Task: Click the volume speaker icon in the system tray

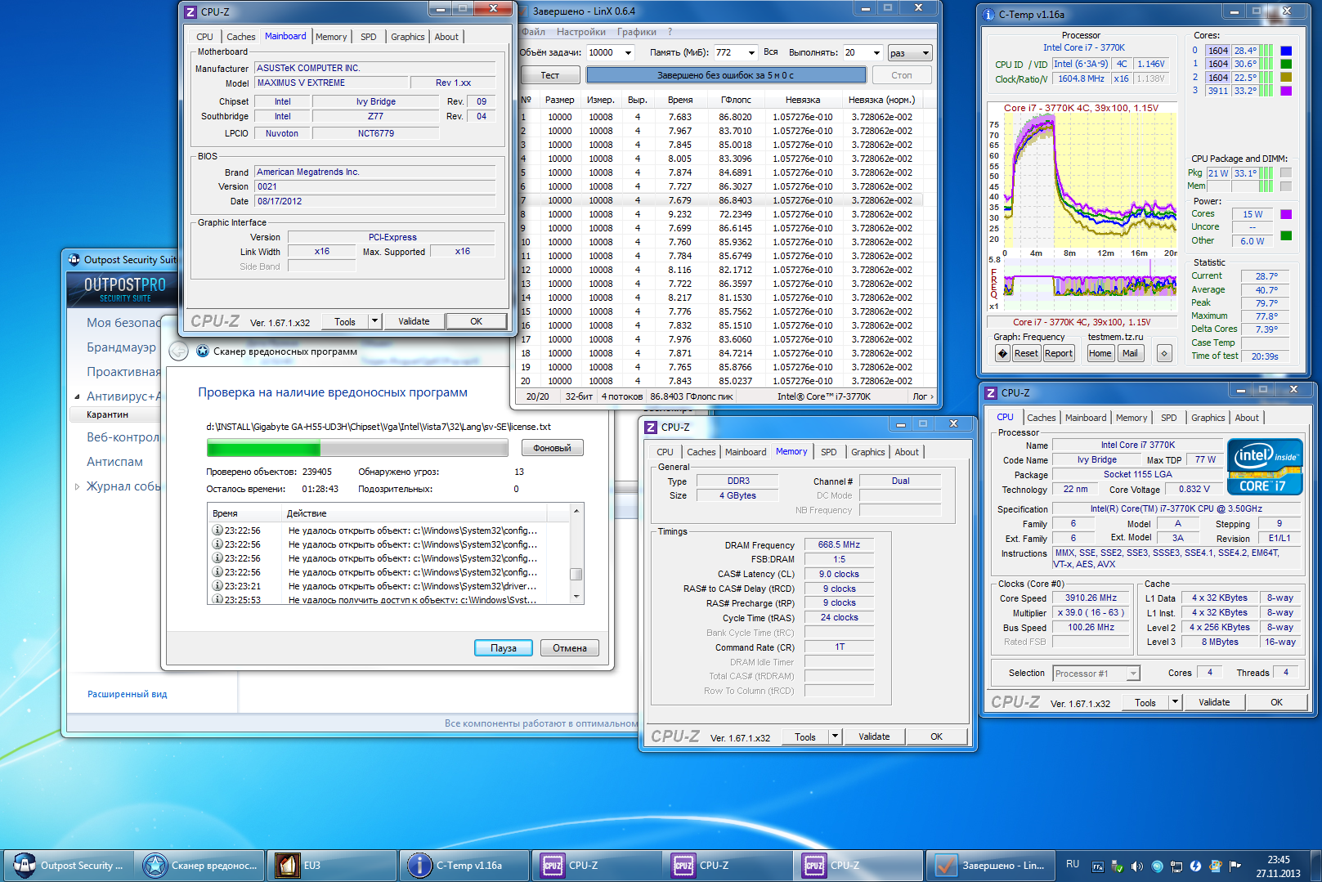Action: point(1137,866)
